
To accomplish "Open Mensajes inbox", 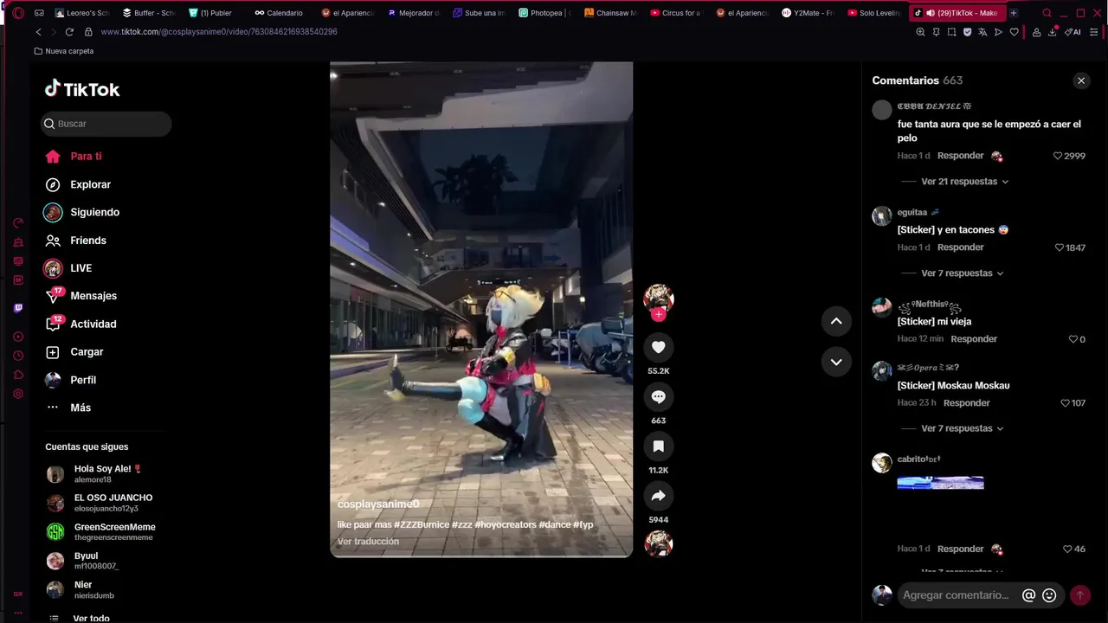I will [x=93, y=296].
